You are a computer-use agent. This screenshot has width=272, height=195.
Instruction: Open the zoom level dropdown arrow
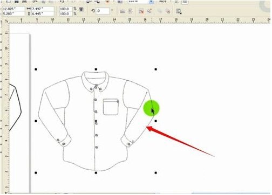tap(151, 2)
